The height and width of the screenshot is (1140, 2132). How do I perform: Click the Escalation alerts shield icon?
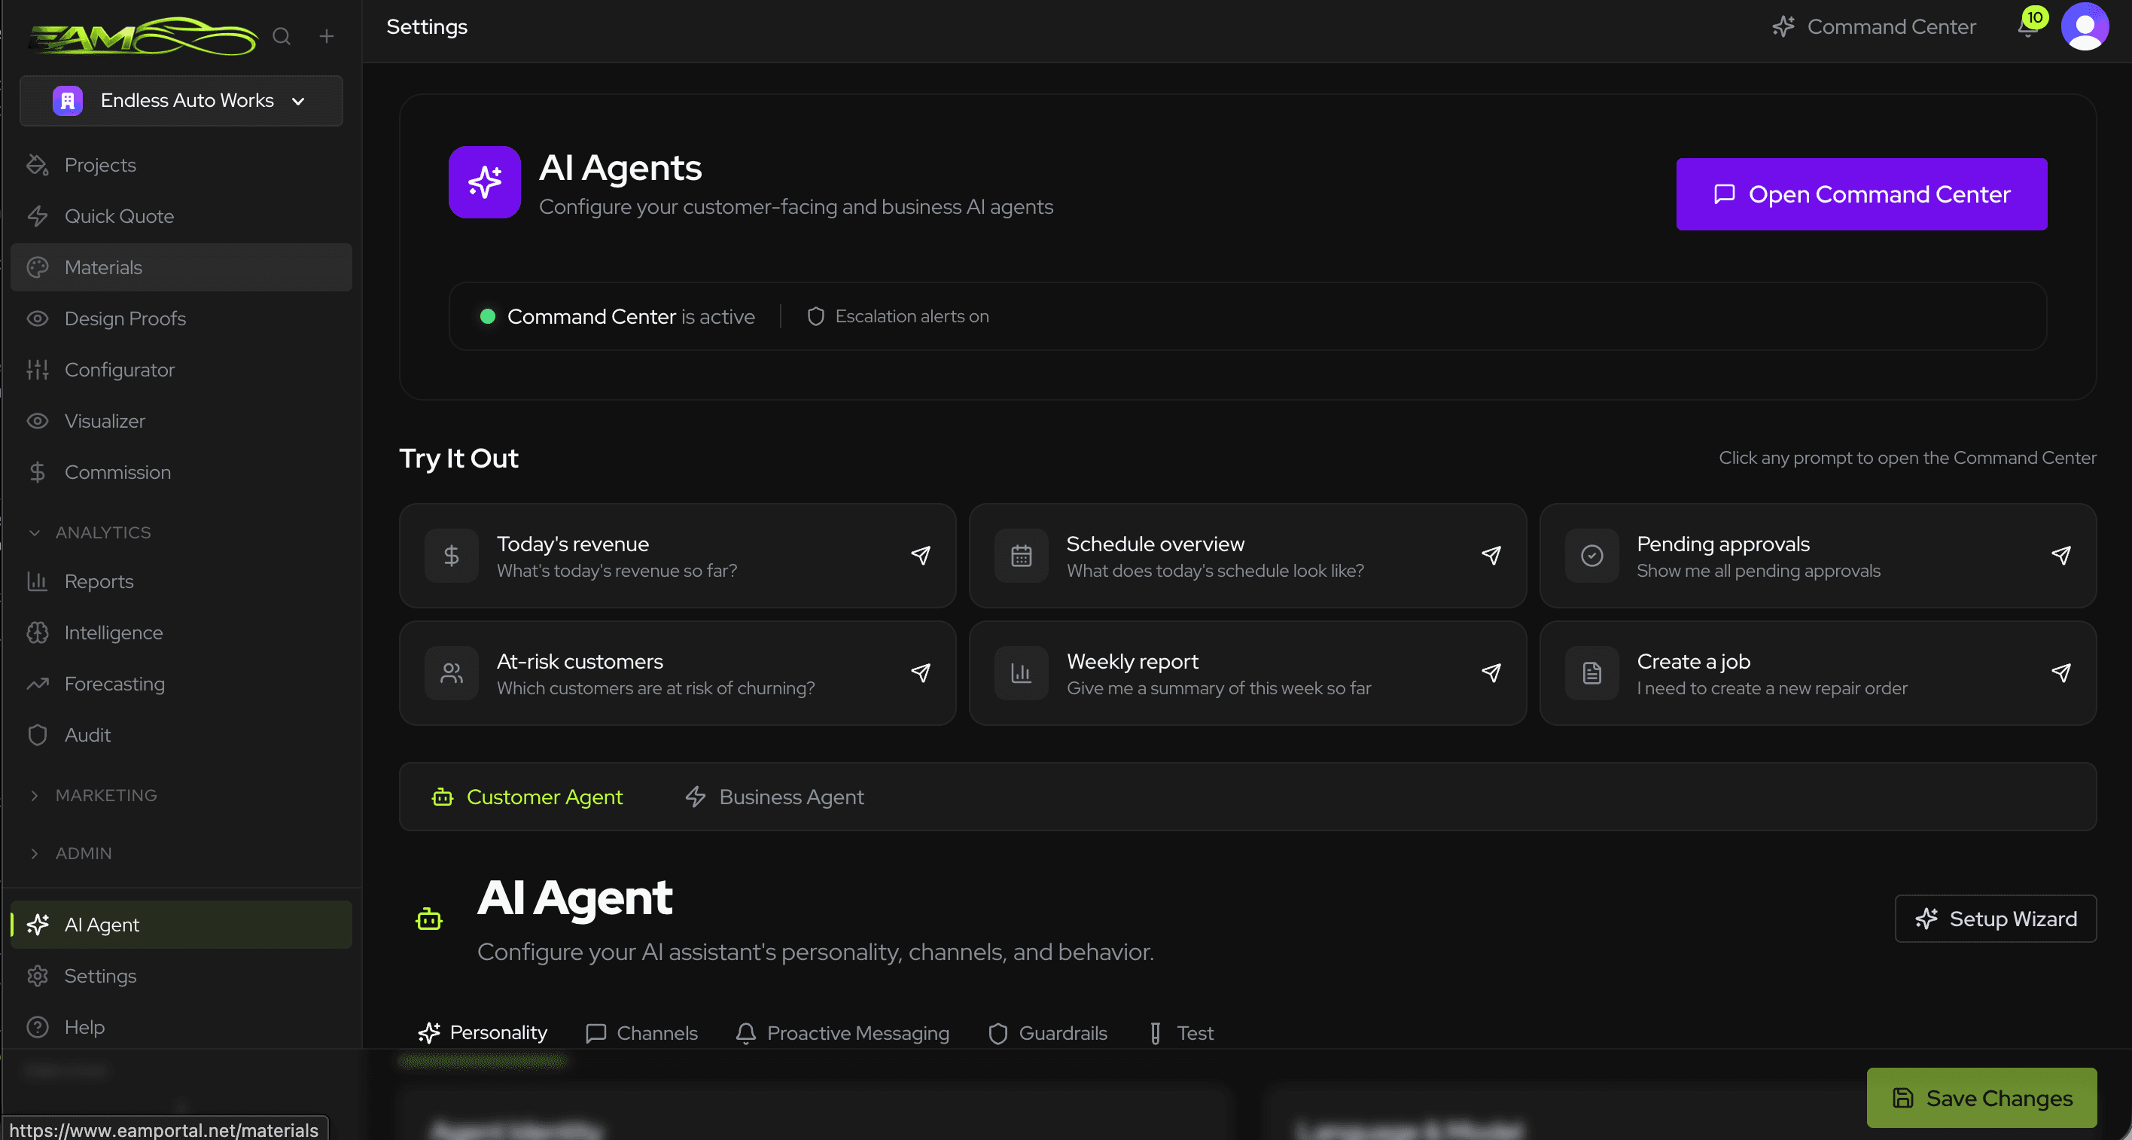[815, 317]
